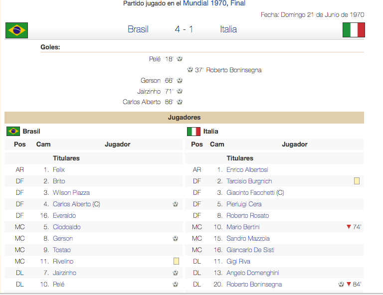Open Pelé's player page from lineup
Screen dimensions: 383x295
(x=59, y=284)
